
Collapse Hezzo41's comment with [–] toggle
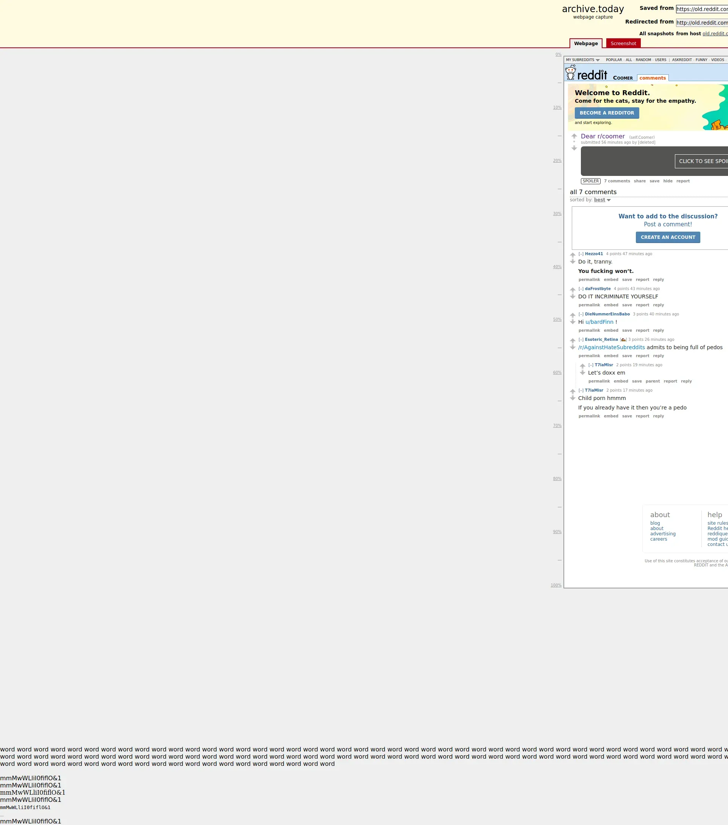point(581,254)
